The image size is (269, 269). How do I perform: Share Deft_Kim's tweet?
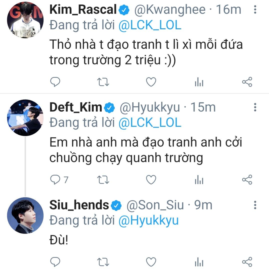pyautogui.click(x=247, y=180)
